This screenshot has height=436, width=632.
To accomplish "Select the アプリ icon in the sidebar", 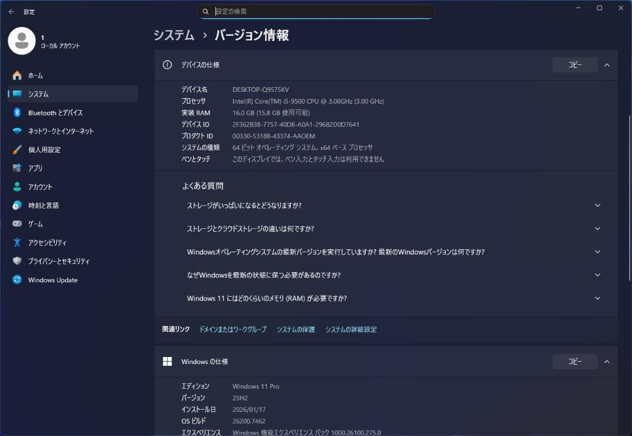I will pos(17,168).
